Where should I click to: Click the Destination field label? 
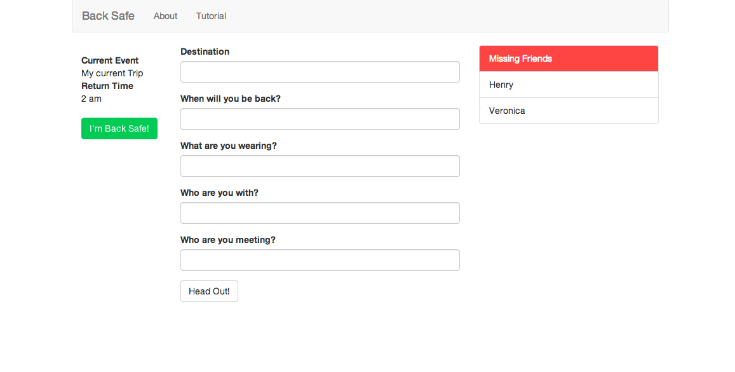click(205, 52)
